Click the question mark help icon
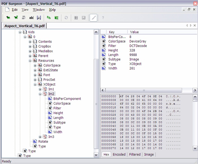 tap(103, 18)
